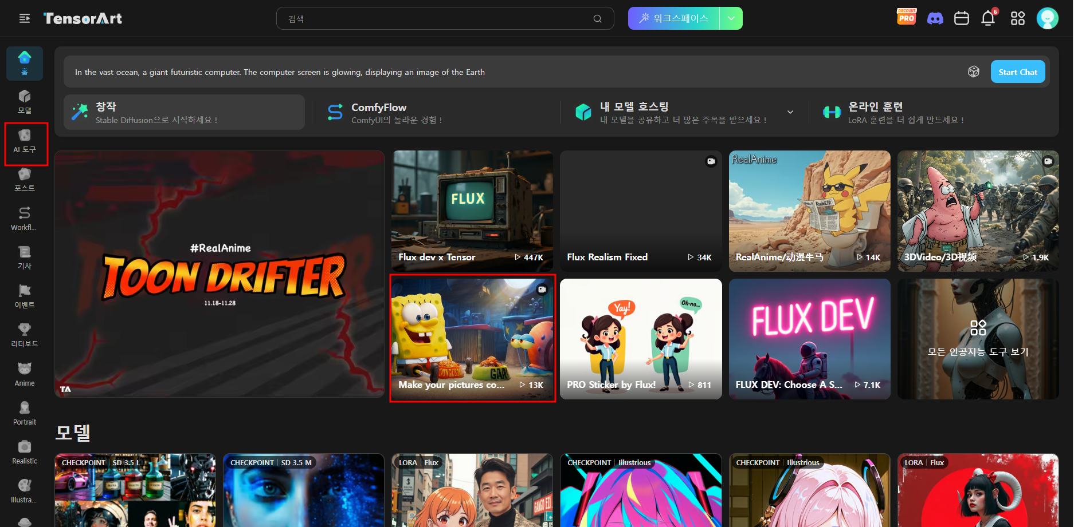1074x527 pixels.
Task: Open Anime category in sidebar
Action: click(25, 375)
